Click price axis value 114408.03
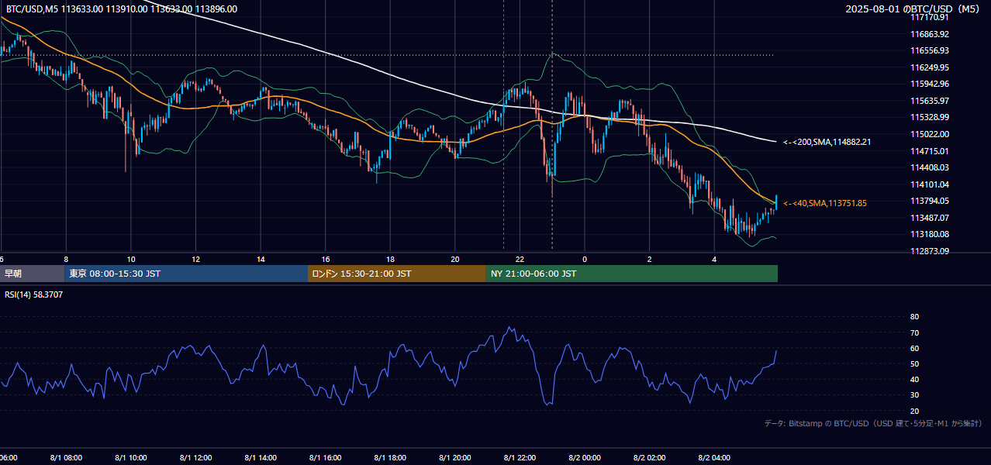This screenshot has height=465, width=991. 930,167
